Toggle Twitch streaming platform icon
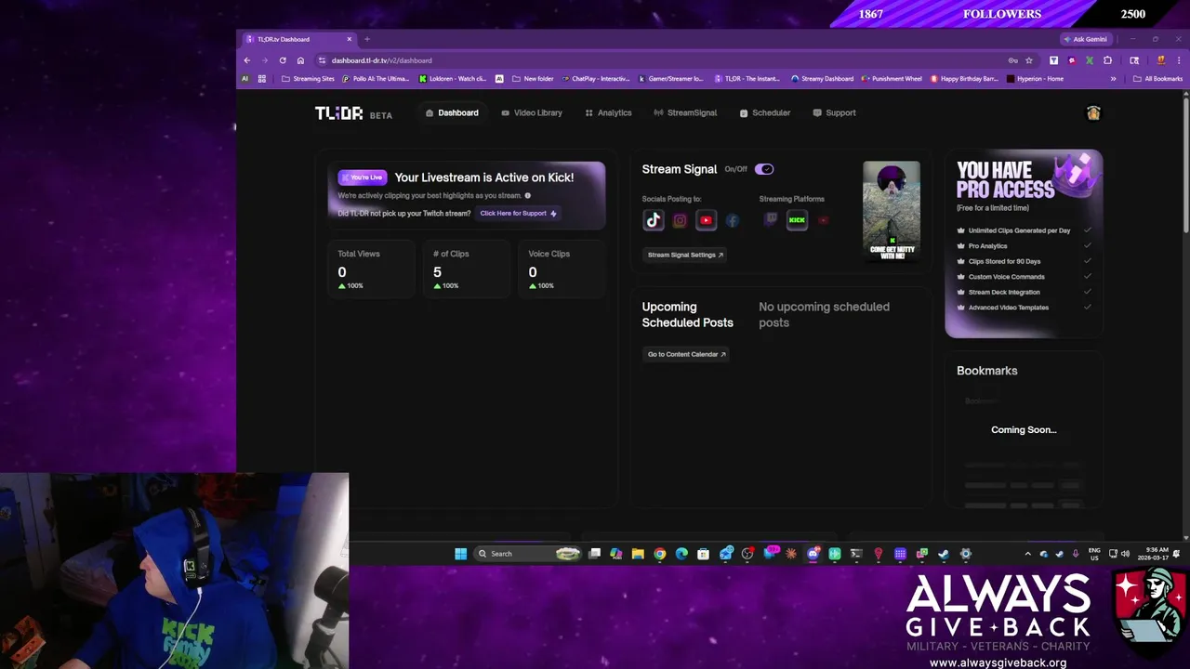 (771, 220)
